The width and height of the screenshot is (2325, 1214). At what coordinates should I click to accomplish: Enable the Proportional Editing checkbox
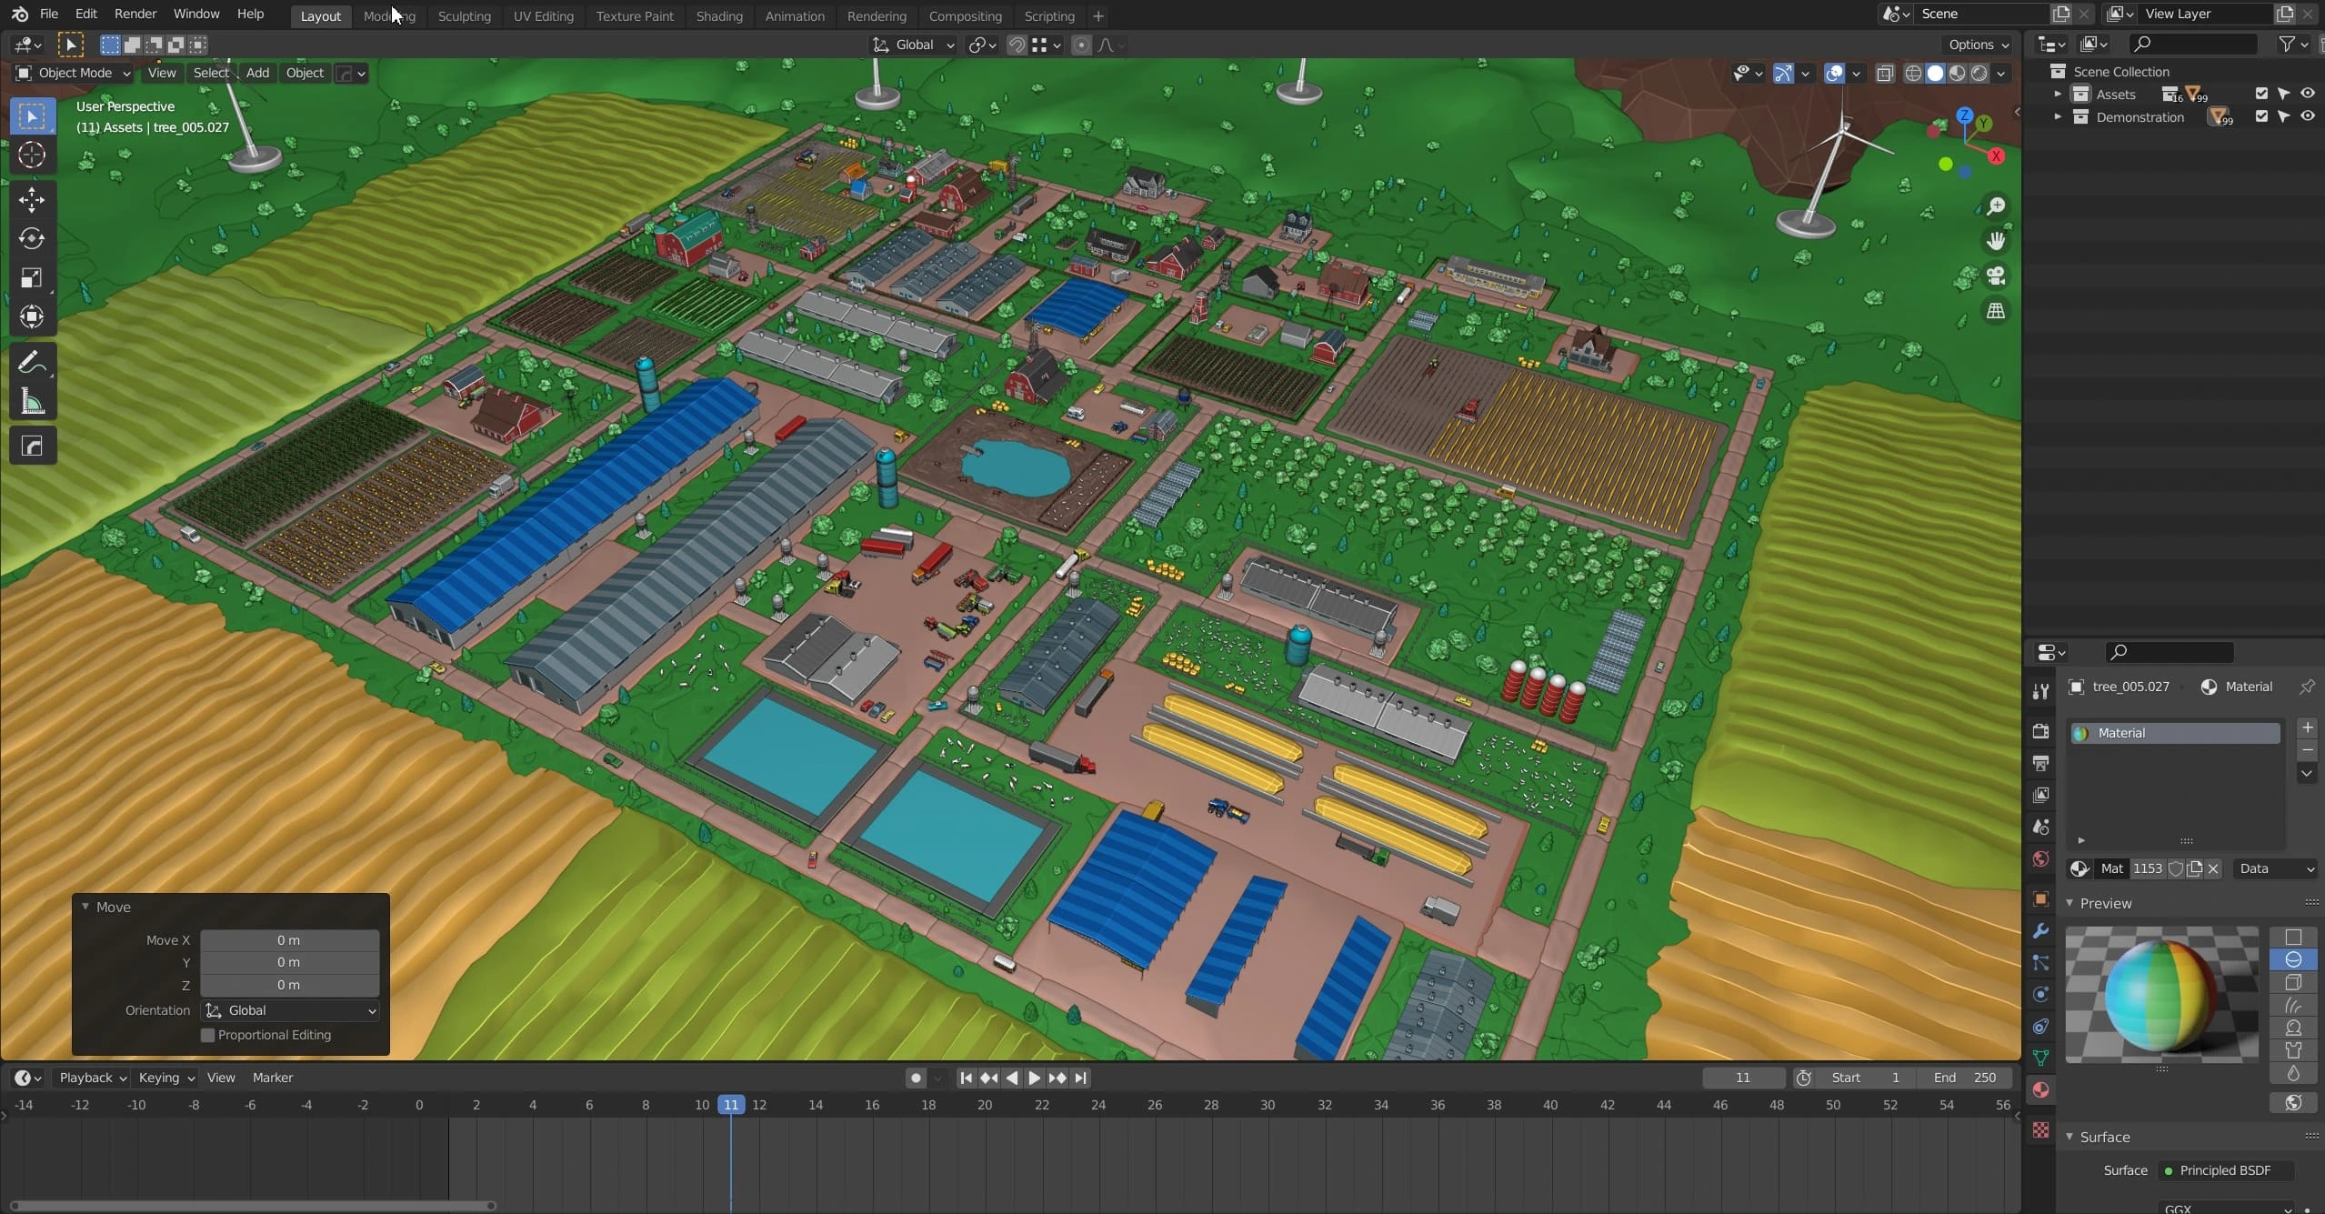(x=207, y=1035)
